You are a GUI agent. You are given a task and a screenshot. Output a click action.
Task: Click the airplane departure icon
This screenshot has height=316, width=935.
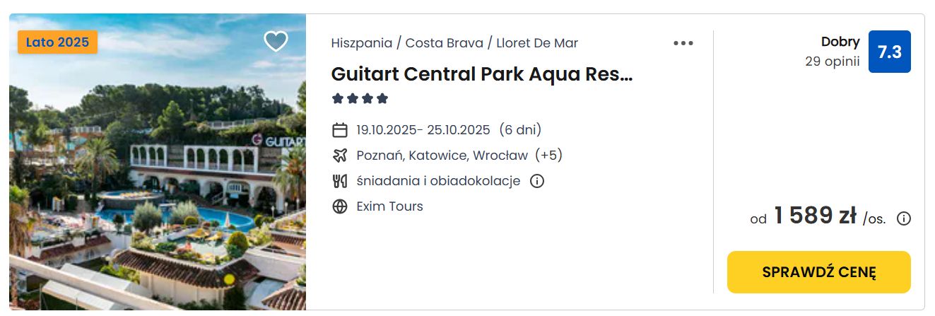340,156
